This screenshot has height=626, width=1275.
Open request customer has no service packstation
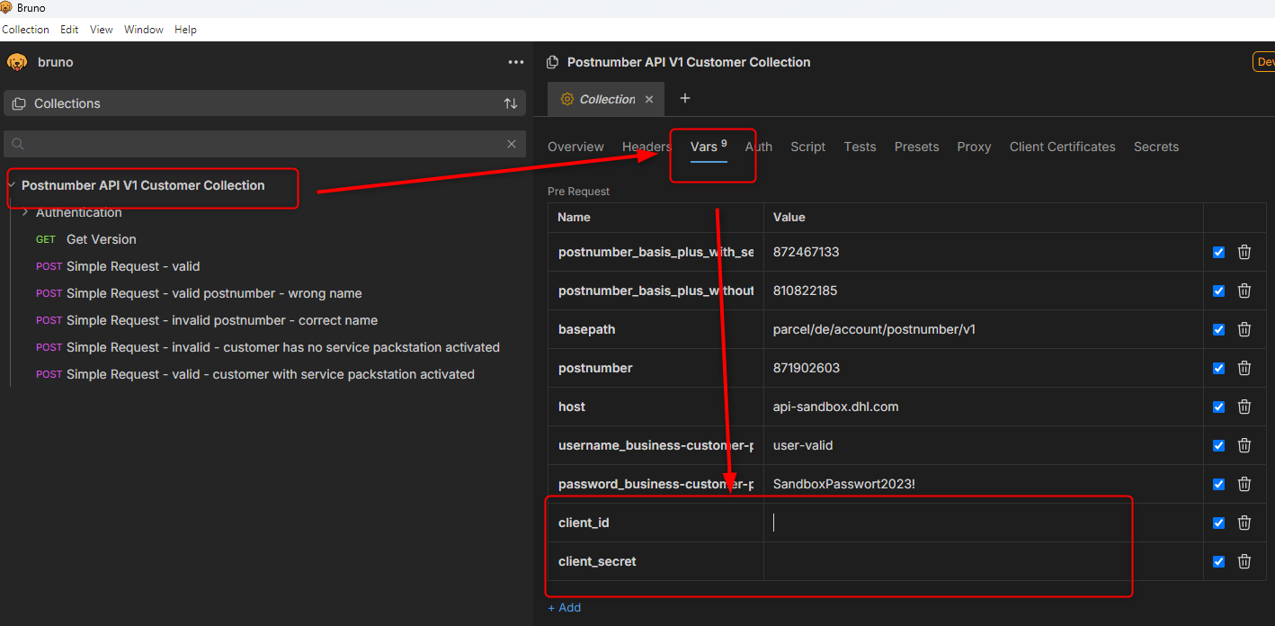coord(268,347)
